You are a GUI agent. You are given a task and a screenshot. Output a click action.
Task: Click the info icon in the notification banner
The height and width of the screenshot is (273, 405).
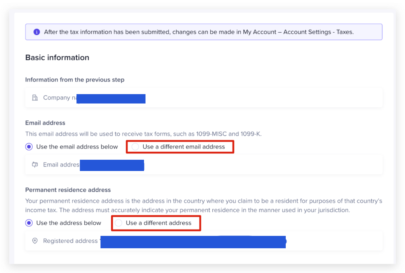tap(36, 32)
